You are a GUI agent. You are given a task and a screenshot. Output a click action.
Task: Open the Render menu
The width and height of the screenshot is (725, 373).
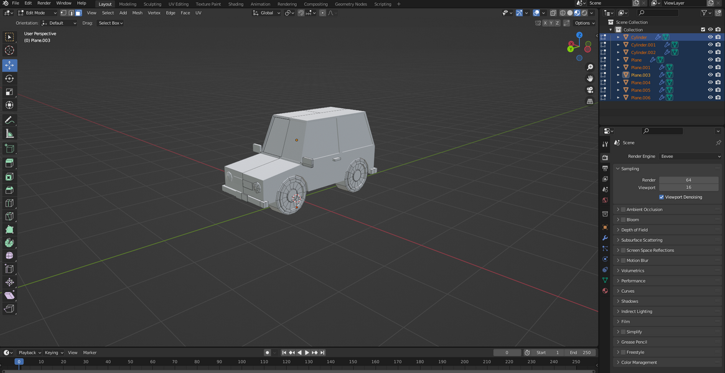tap(44, 3)
